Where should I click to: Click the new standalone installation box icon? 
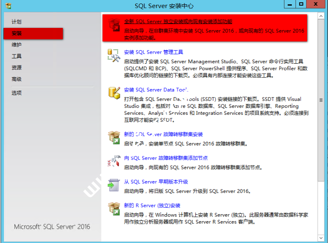[114, 26]
